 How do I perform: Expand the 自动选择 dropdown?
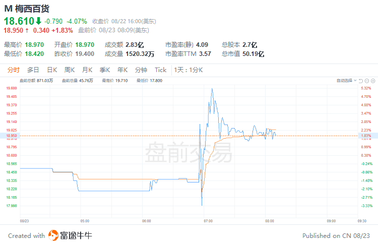(x=347, y=81)
